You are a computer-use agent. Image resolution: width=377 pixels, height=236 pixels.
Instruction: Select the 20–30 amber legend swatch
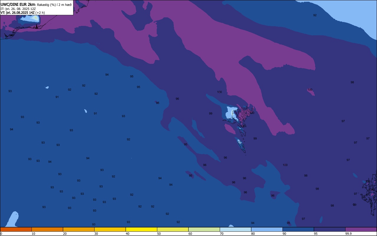click(79, 229)
